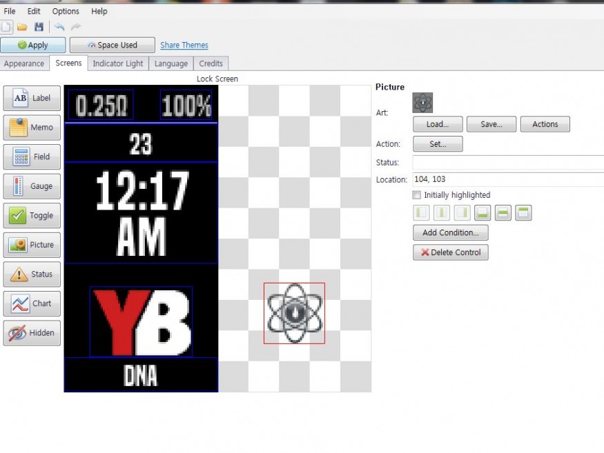
Task: Select the DNA label at screen bottom
Action: pyautogui.click(x=141, y=375)
